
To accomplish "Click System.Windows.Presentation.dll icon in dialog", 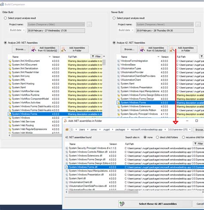I will pos(67,175).
